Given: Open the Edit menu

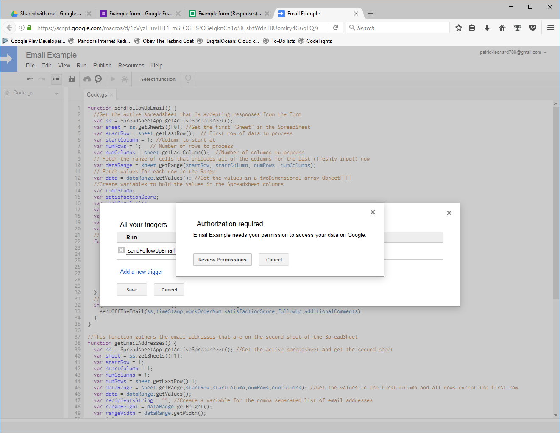Looking at the screenshot, I should point(46,65).
